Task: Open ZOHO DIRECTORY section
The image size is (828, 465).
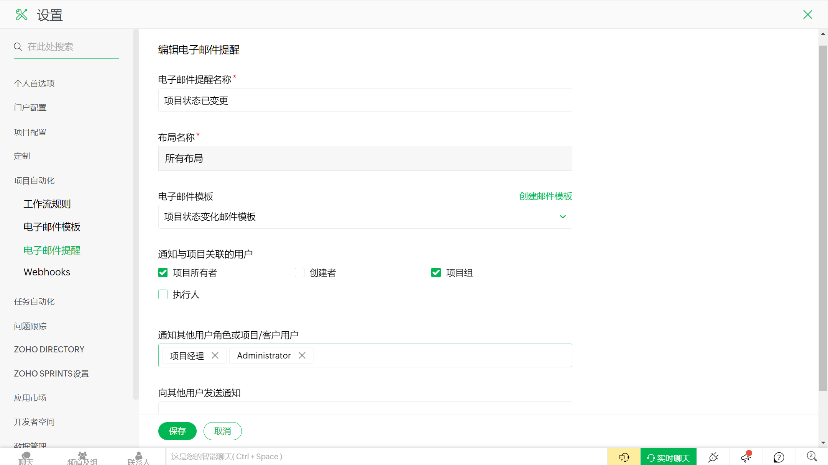Action: [x=49, y=349]
